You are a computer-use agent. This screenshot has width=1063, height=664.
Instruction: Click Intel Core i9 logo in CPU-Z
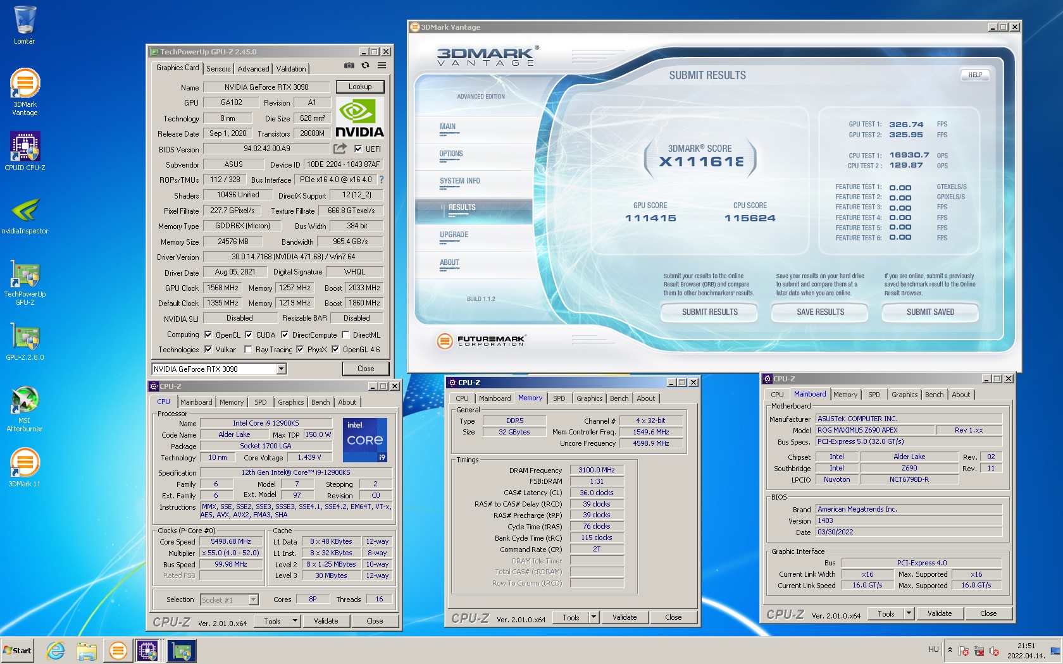pyautogui.click(x=365, y=440)
